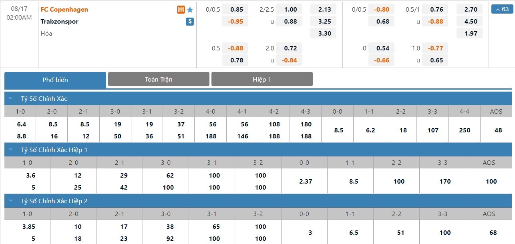This screenshot has width=515, height=244.
Task: Select the Phổ biến tab
Action: coord(55,80)
